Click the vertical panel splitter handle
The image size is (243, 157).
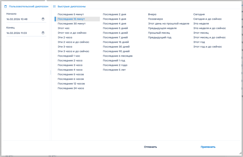click(x=50, y=72)
